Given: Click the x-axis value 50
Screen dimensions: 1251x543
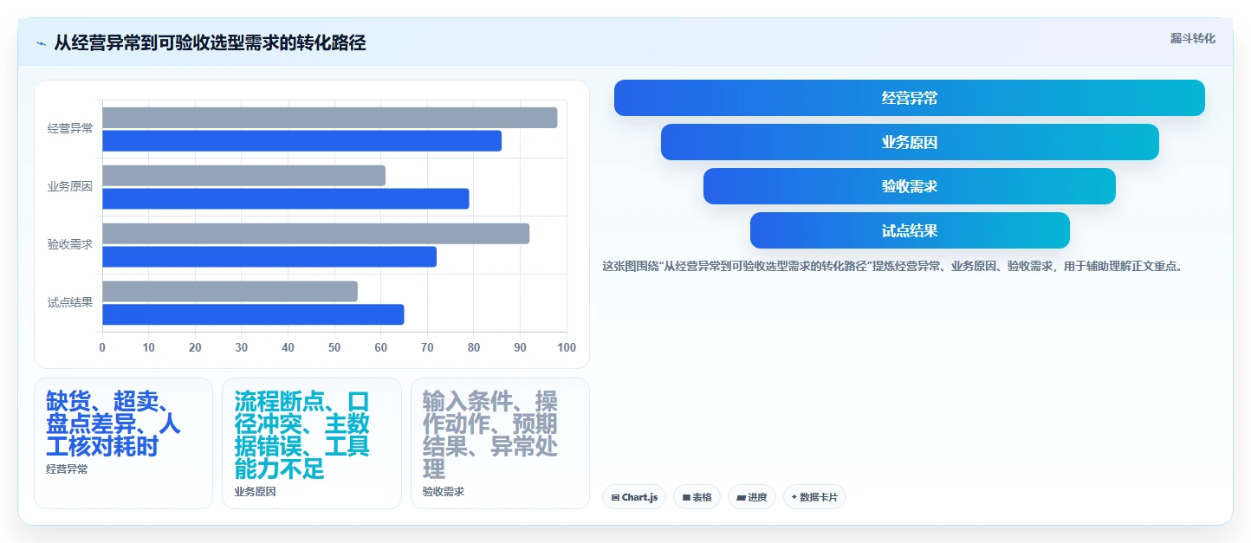Looking at the screenshot, I should (x=334, y=348).
